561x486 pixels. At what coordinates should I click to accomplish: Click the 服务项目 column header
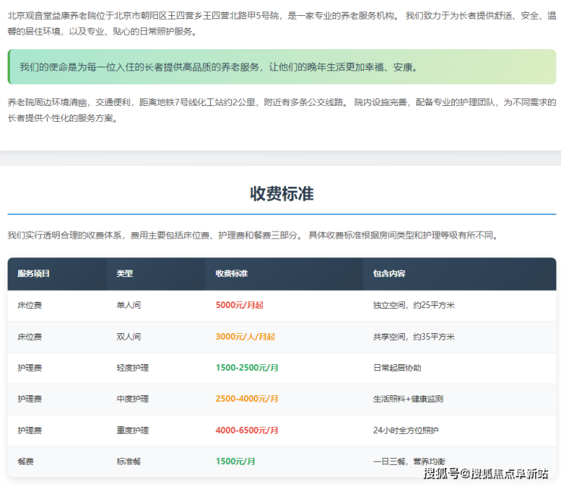pos(33,273)
